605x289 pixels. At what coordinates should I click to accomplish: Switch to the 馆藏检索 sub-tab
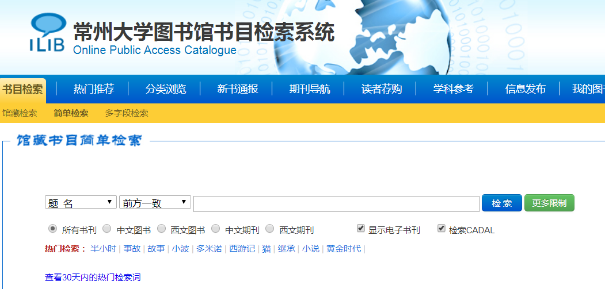click(20, 113)
